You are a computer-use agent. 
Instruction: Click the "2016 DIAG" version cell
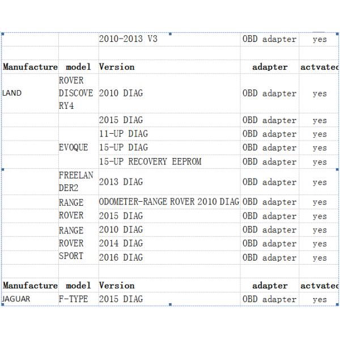click(121, 257)
